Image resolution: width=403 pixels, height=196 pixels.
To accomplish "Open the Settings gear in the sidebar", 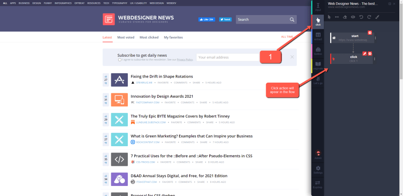I will [x=318, y=170].
